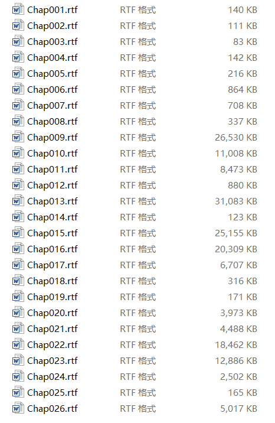Select the icon beside Chap009.rtf
Image resolution: width=275 pixels, height=423 pixels.
point(18,137)
